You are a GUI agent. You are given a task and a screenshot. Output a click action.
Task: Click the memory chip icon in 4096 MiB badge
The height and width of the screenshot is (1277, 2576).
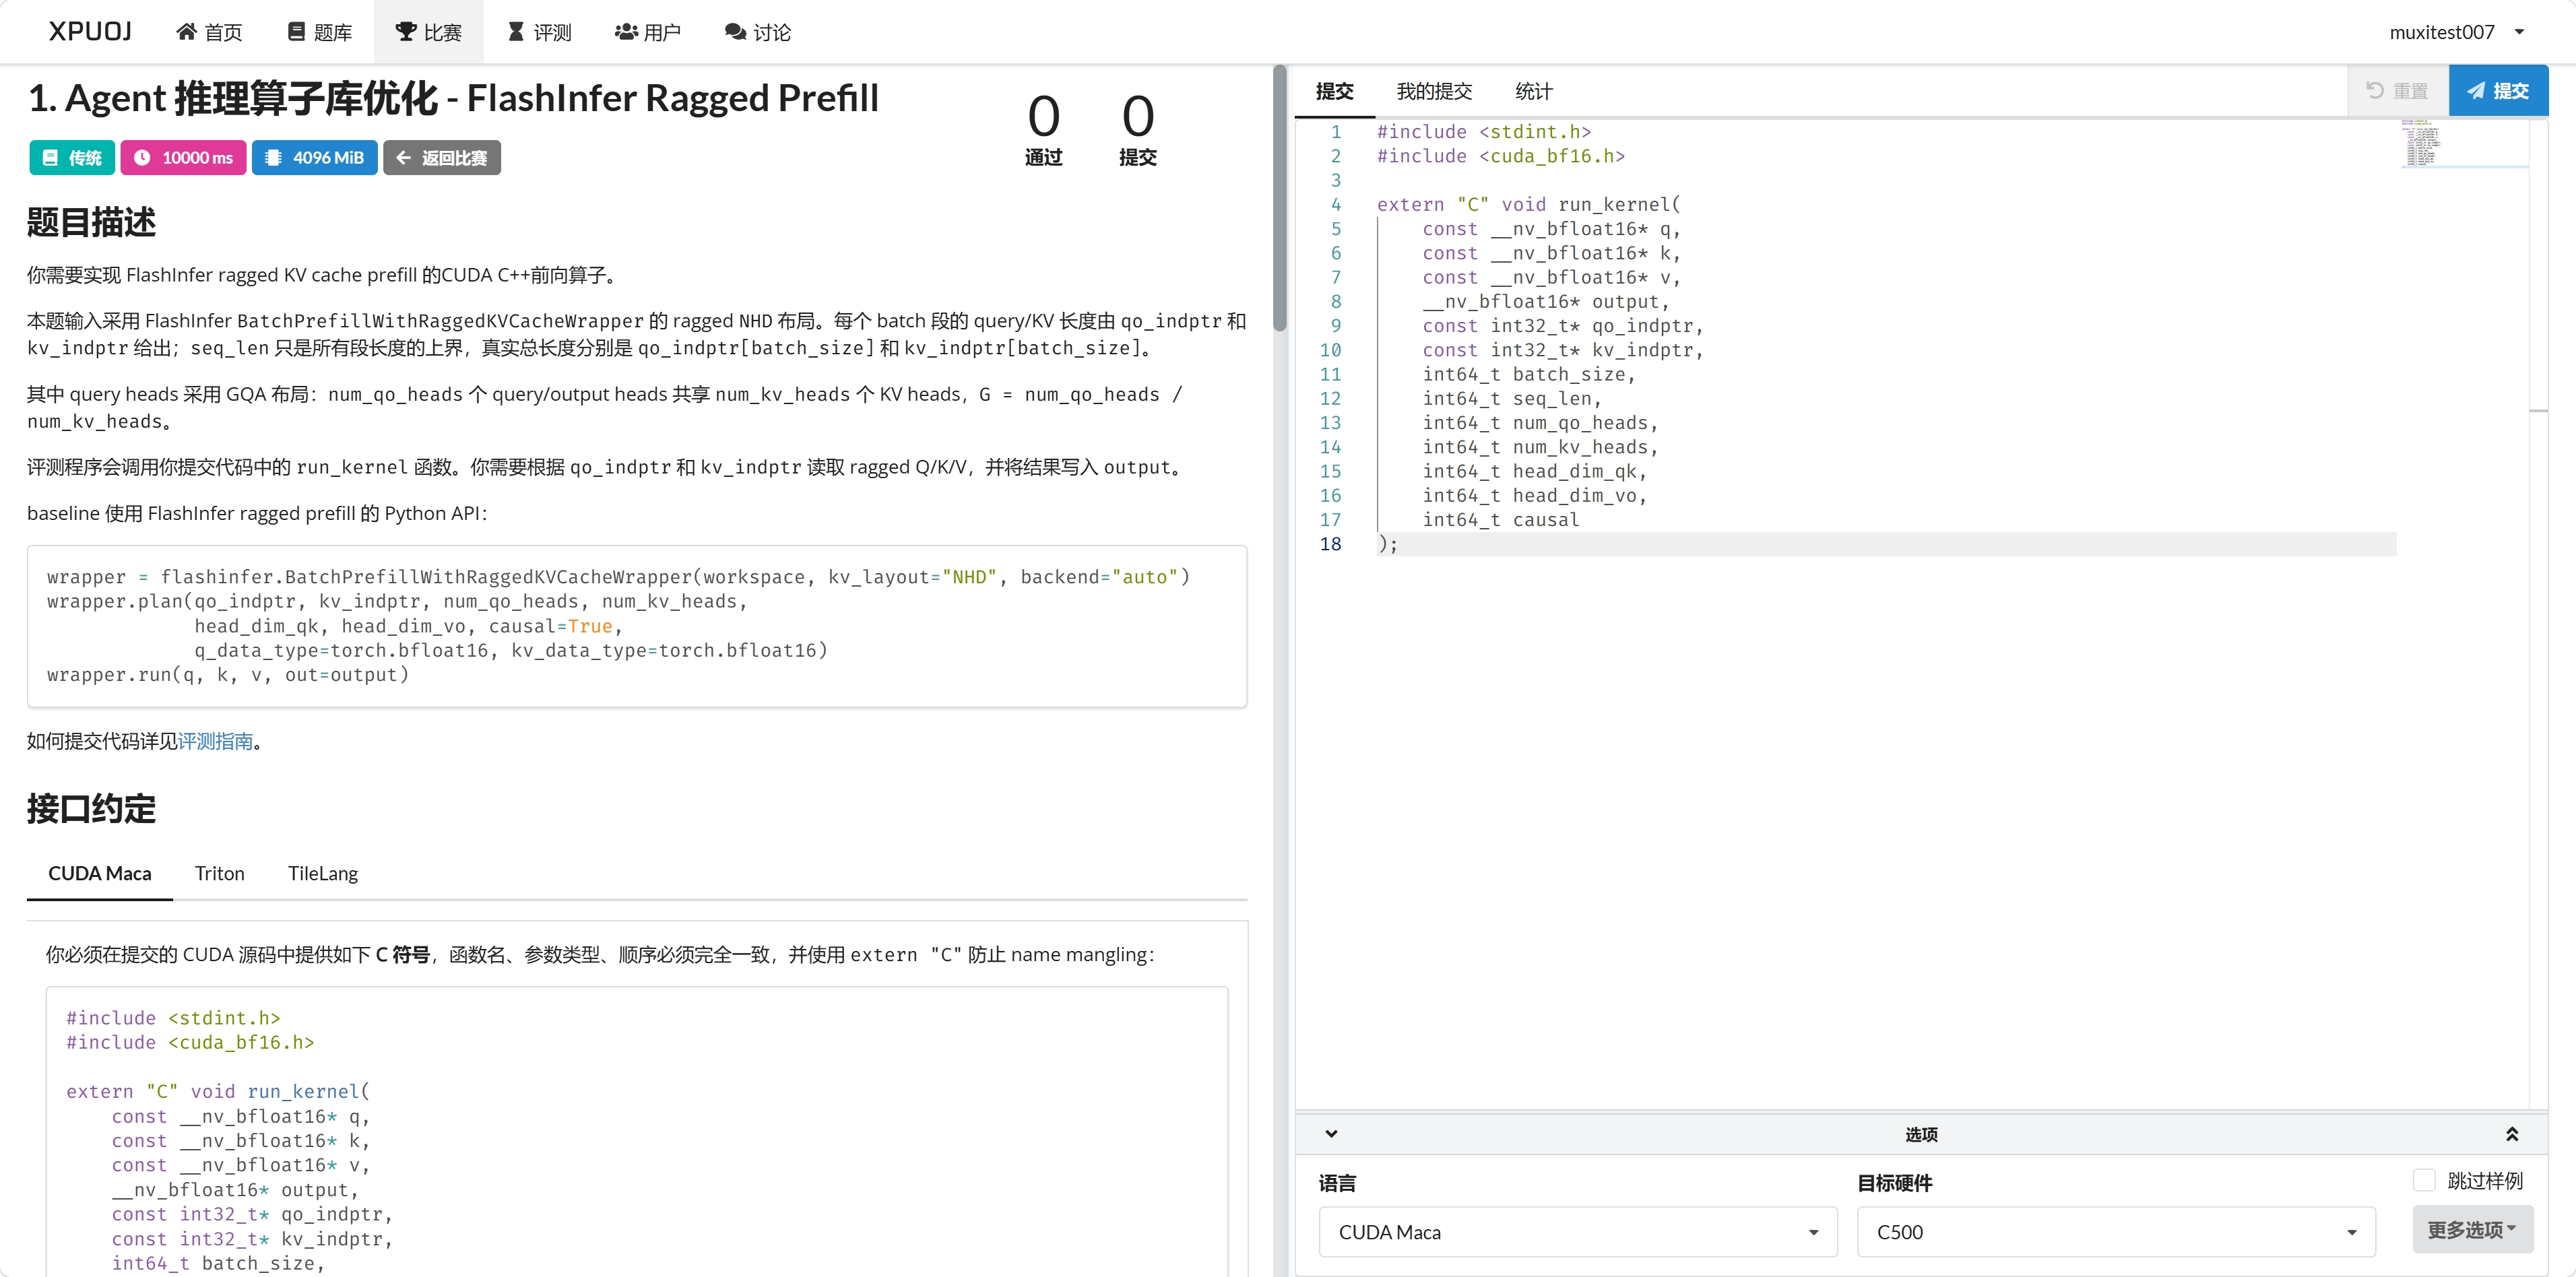273,157
